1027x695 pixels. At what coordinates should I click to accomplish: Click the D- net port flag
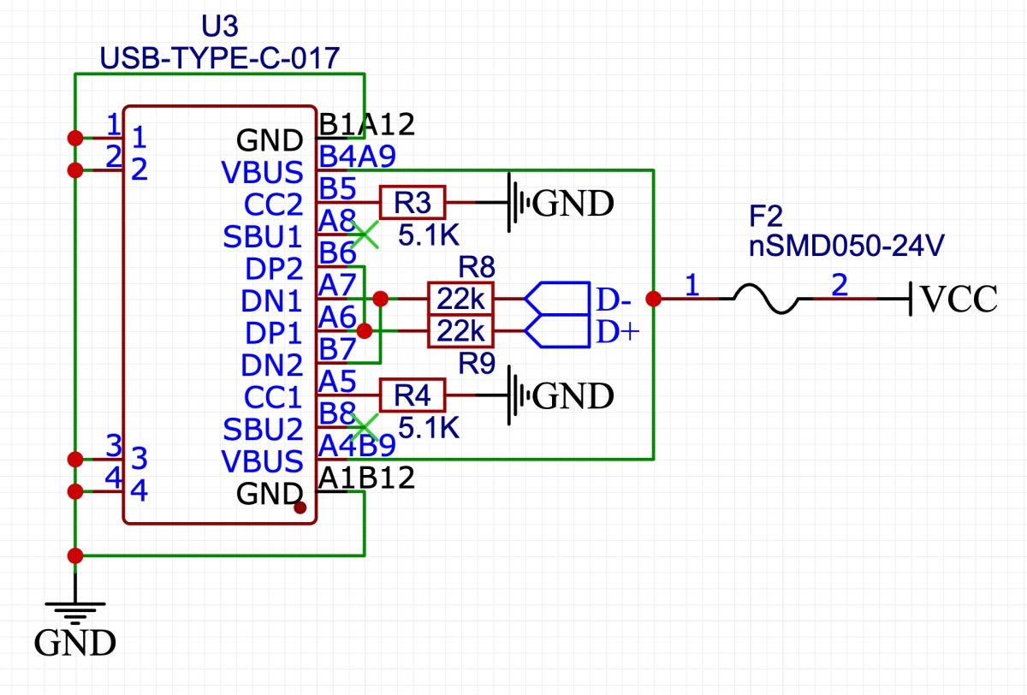click(558, 299)
